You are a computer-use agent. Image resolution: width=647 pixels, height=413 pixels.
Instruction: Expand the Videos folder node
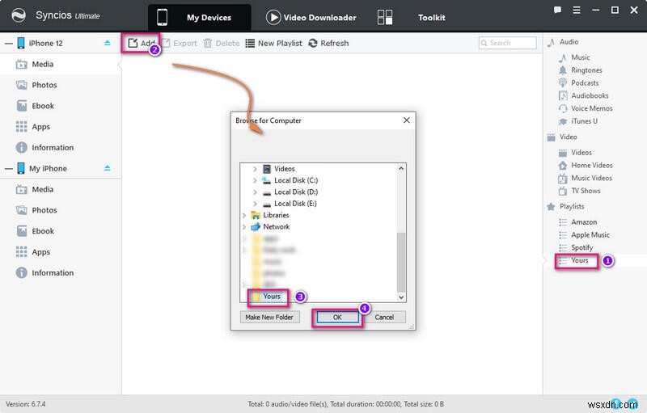pyautogui.click(x=255, y=169)
